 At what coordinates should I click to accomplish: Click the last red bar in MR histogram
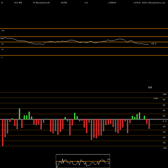click(149, 124)
